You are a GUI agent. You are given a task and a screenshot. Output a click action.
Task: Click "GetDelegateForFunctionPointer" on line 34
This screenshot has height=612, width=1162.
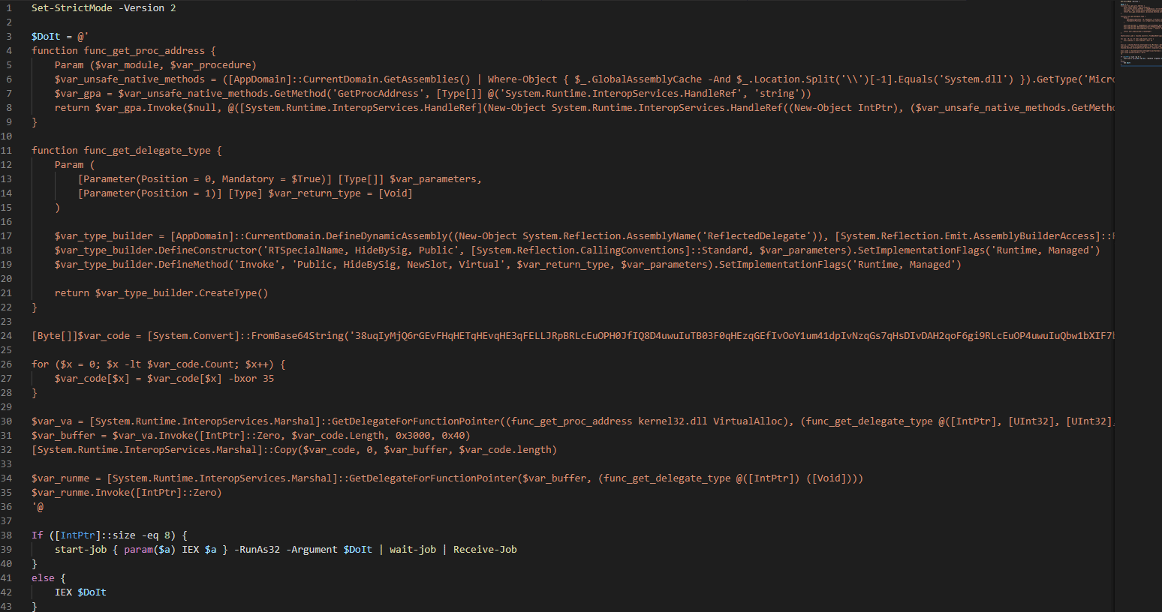tap(433, 478)
